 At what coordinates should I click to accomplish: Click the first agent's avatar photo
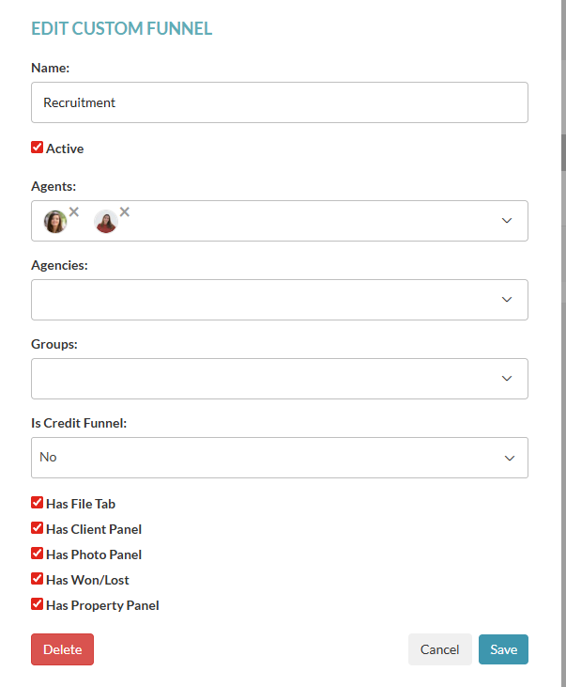(55, 222)
